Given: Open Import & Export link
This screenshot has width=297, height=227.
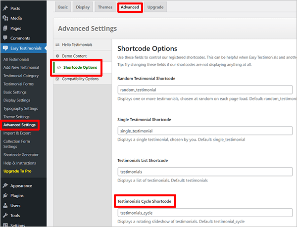Looking at the screenshot, I should [17, 133].
